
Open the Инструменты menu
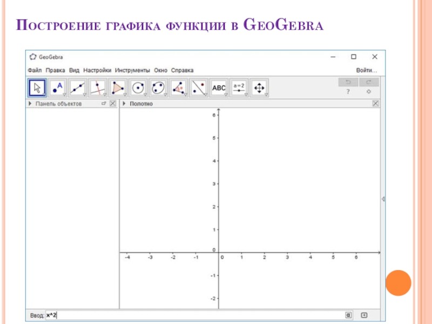(132, 70)
